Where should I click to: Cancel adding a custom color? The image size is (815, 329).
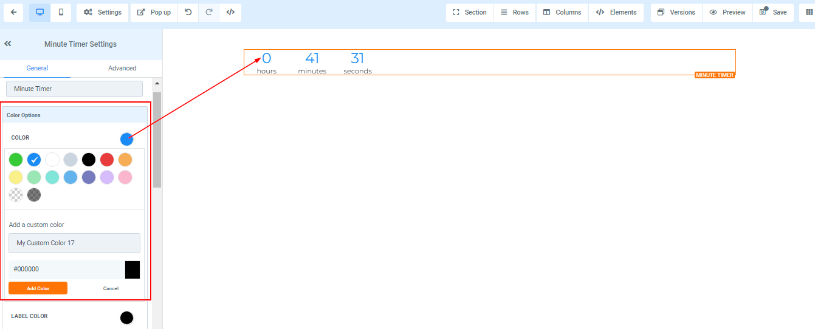point(111,288)
